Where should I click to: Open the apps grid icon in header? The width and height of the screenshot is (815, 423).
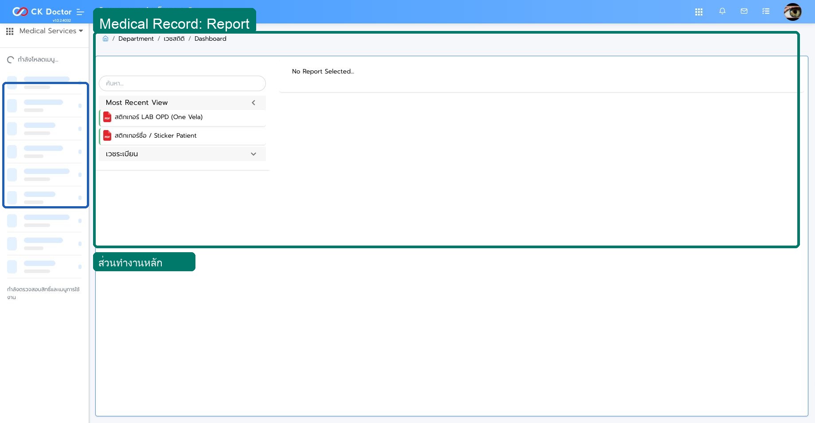[699, 12]
